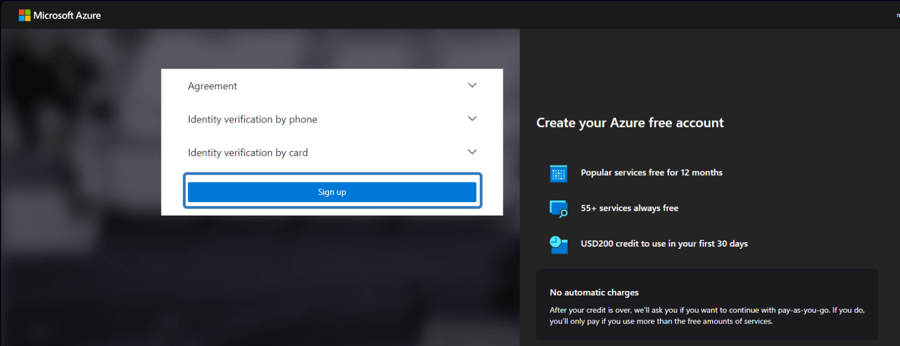Click the 55+ services always free icon
Viewport: 900px width, 346px height.
[559, 209]
